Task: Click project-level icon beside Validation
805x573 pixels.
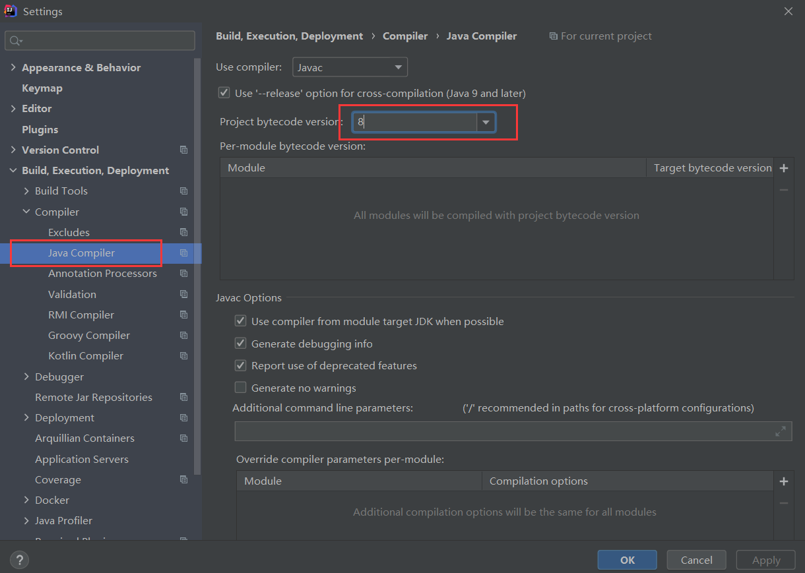Action: 183,294
